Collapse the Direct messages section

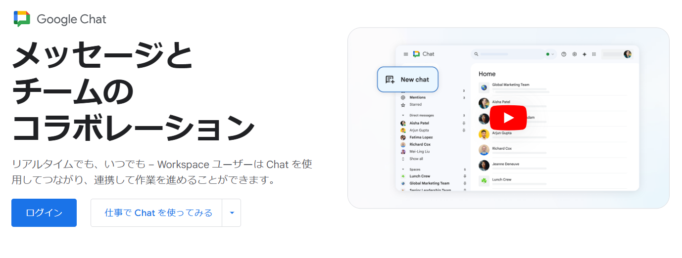403,115
